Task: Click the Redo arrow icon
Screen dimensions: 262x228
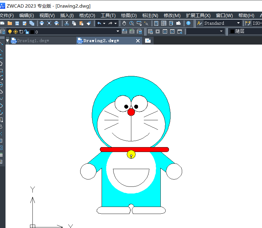Action: [x=110, y=23]
